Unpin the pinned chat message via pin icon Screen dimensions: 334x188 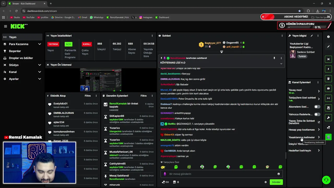pos(274,58)
